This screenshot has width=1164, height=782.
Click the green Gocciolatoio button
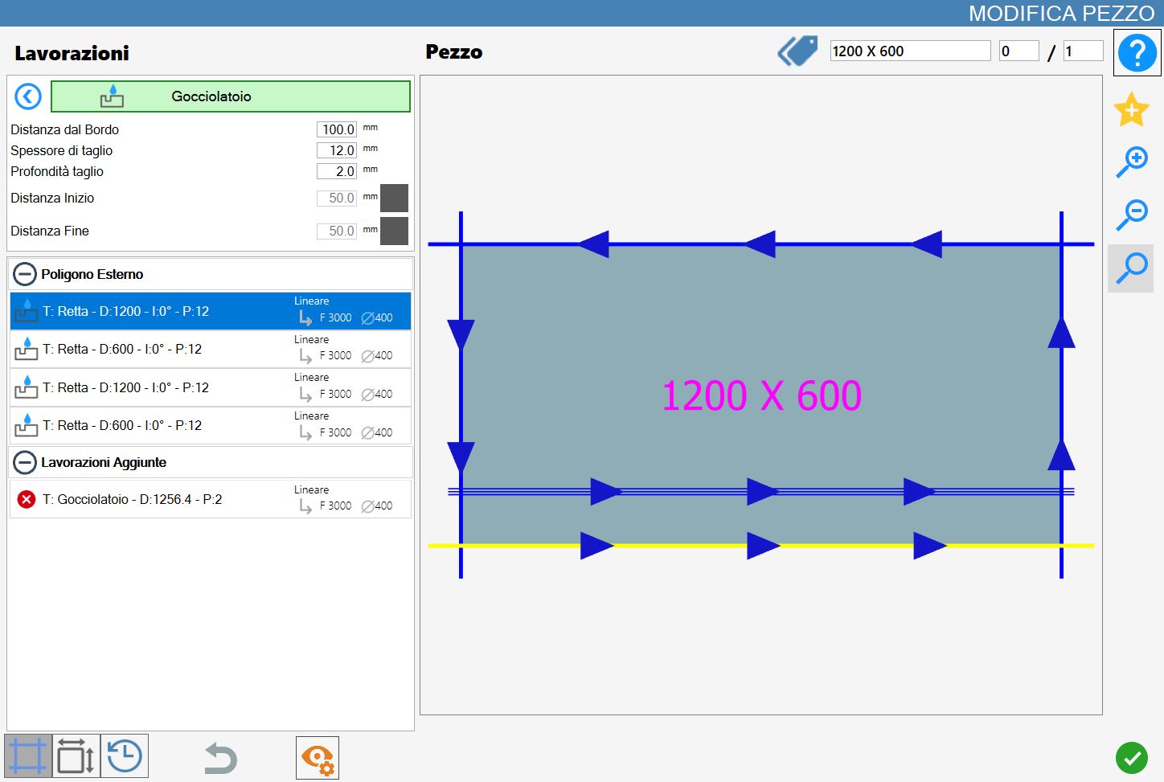pyautogui.click(x=231, y=96)
